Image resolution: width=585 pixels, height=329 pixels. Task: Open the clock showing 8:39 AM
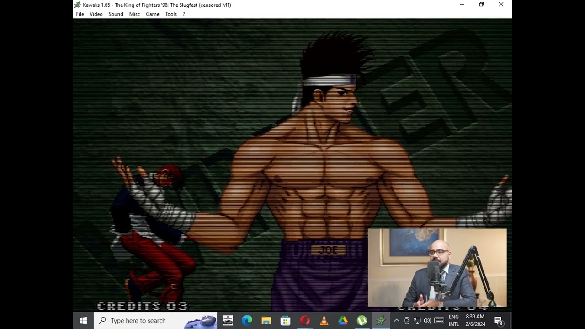click(475, 321)
